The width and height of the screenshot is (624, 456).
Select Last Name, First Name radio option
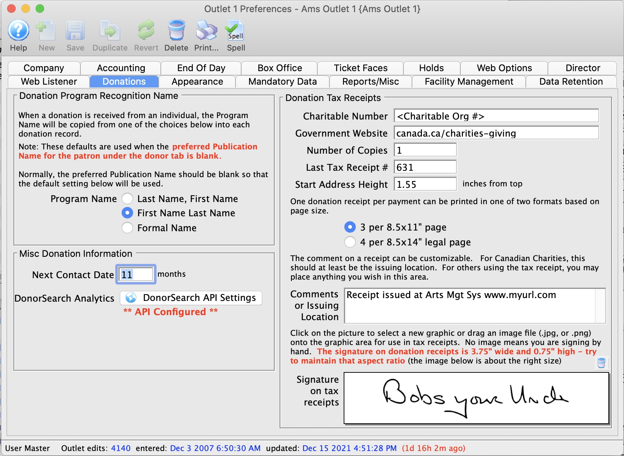(x=127, y=198)
